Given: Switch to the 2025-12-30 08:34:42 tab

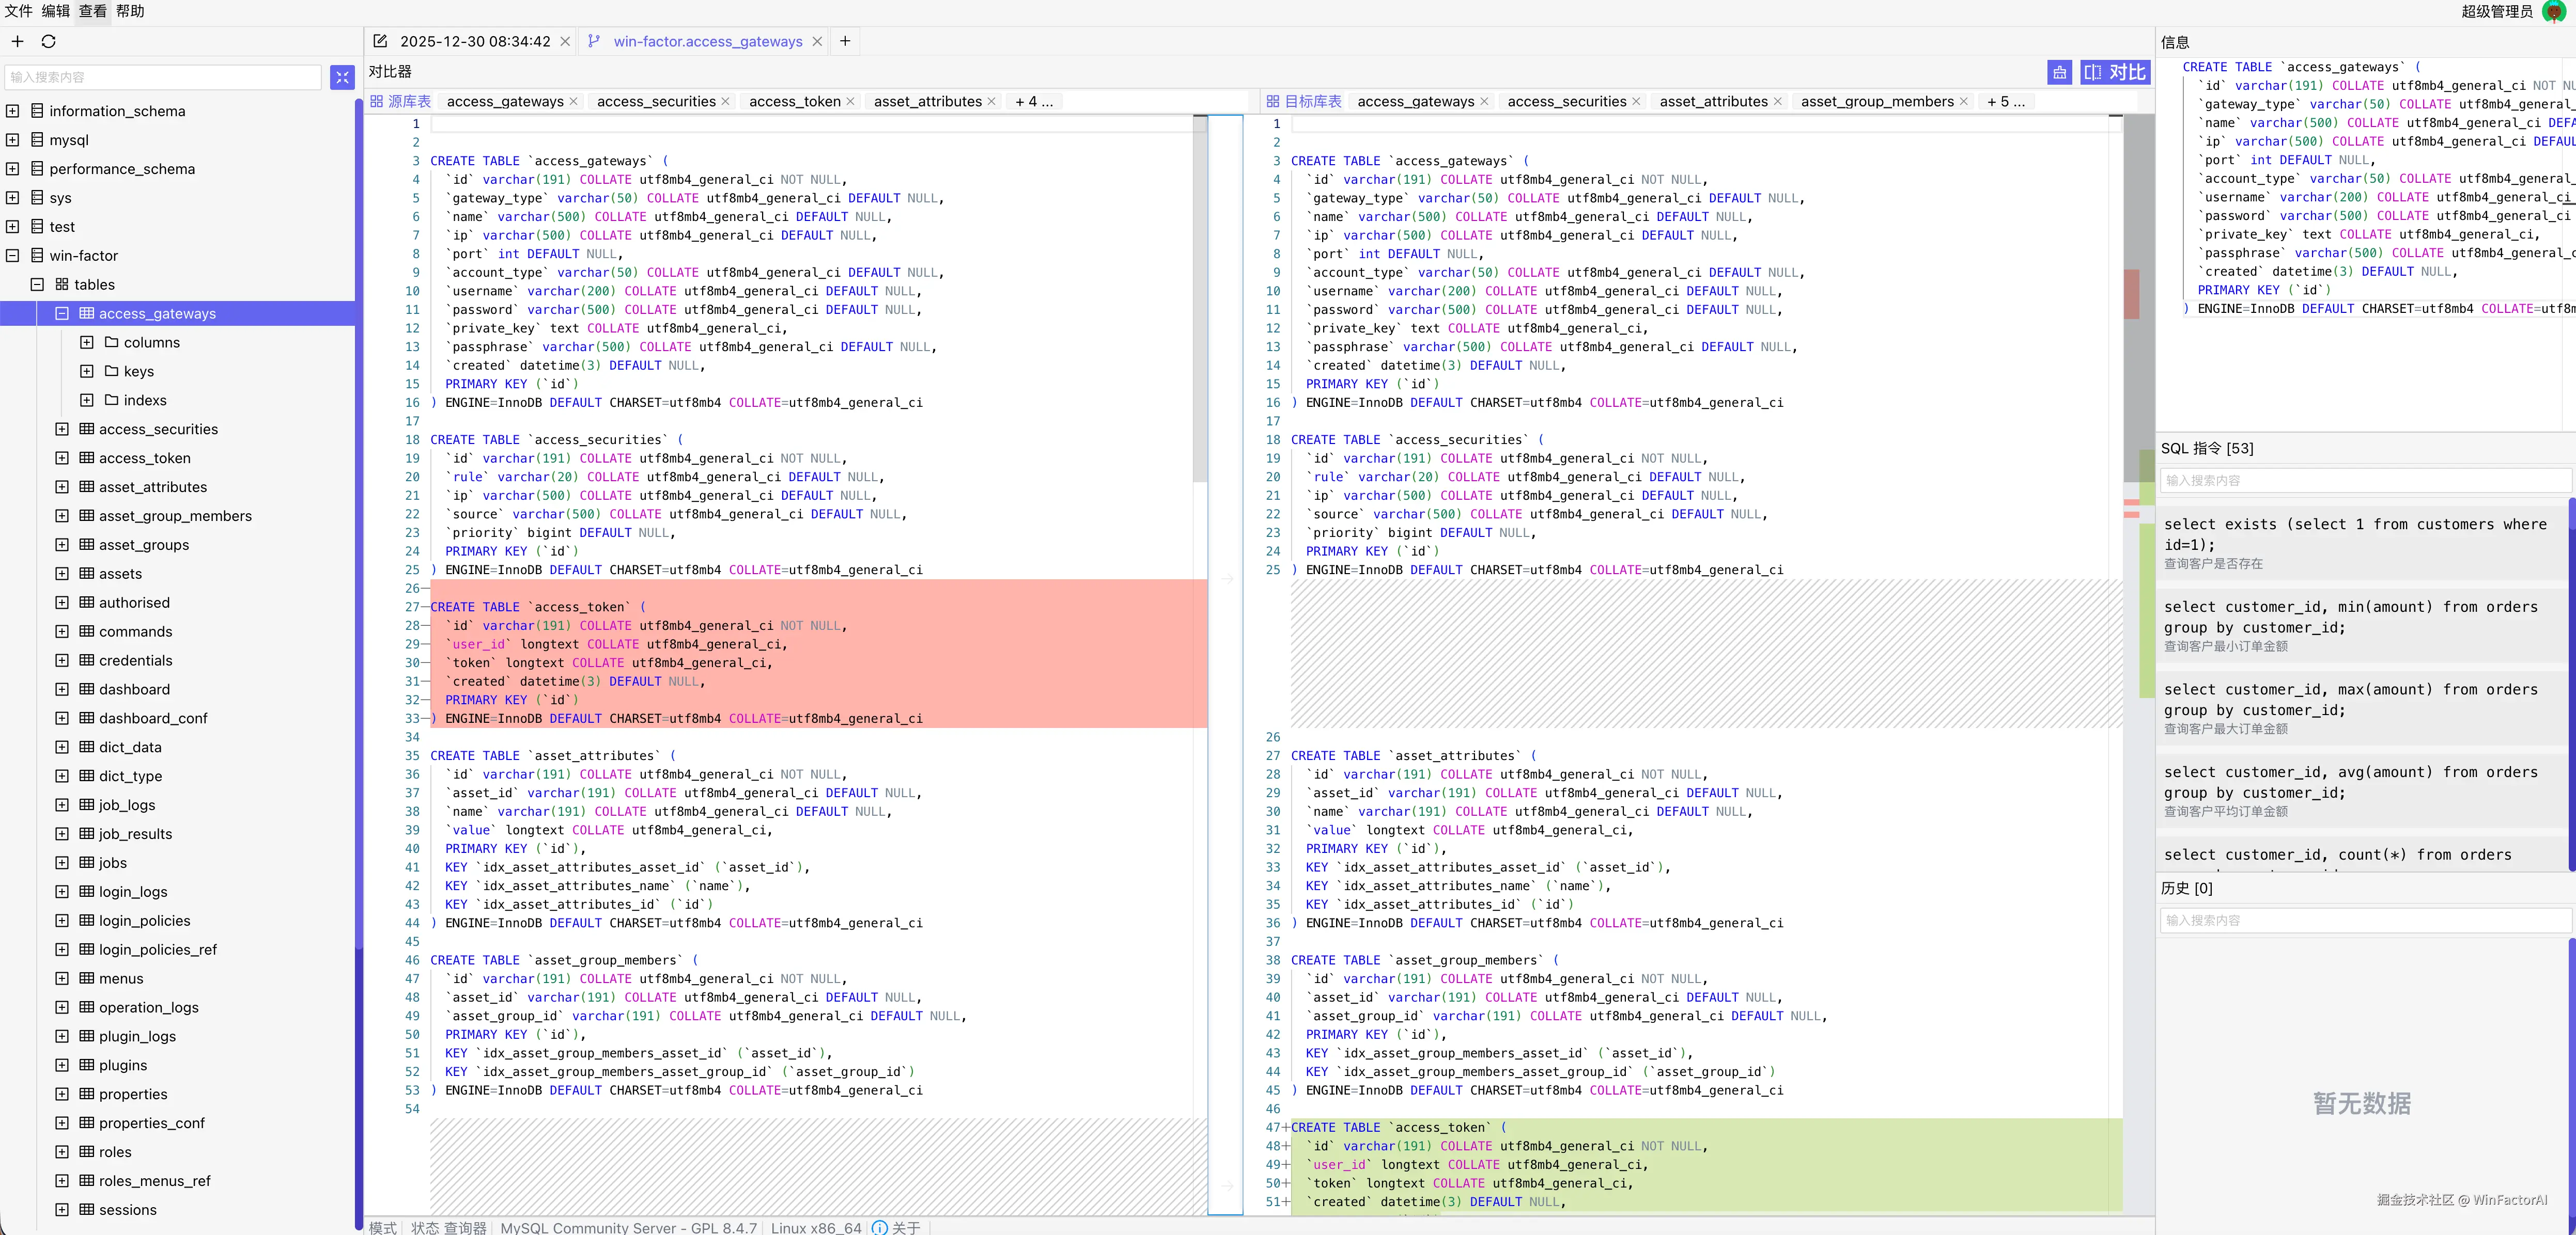Looking at the screenshot, I should pos(474,42).
